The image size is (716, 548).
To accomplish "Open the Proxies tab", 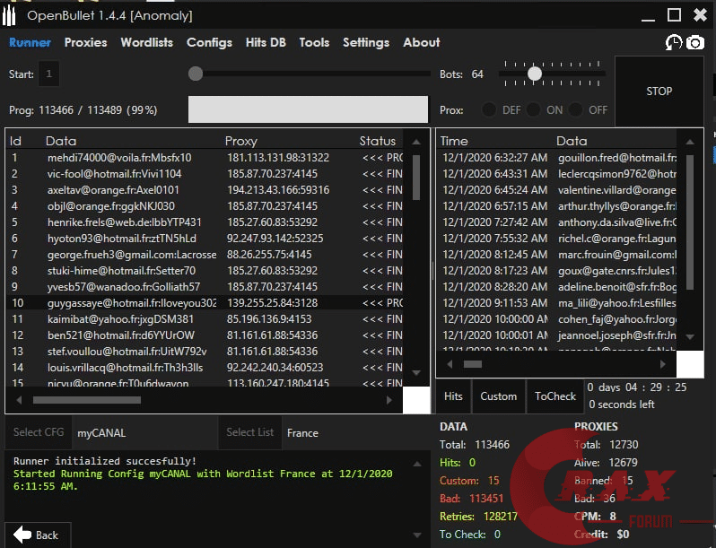I will (85, 42).
